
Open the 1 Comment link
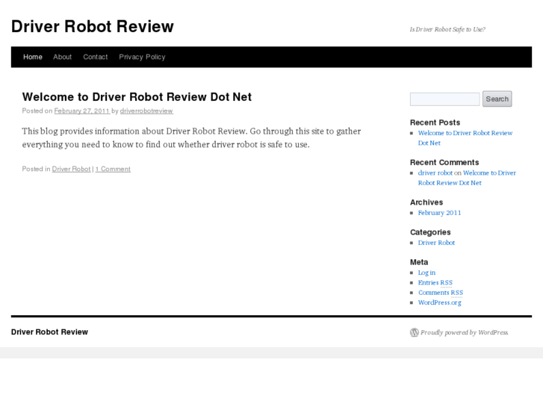pyautogui.click(x=113, y=169)
